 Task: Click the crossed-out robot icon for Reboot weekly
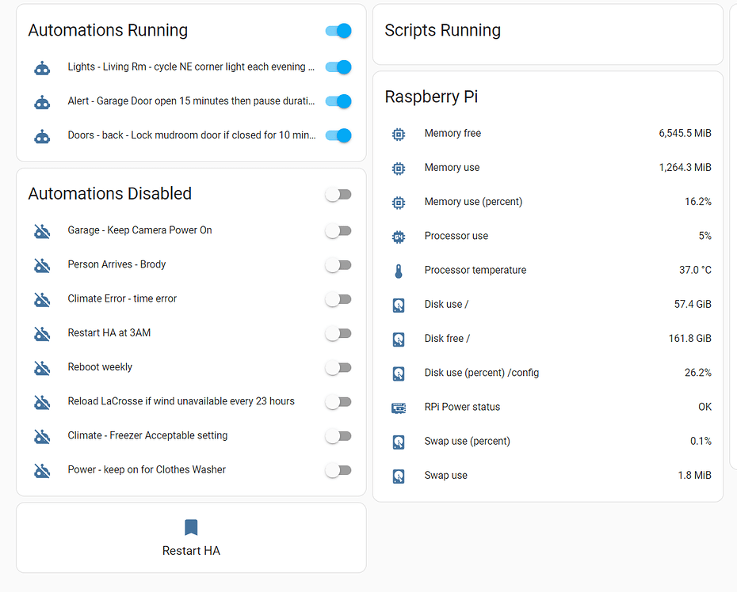pyautogui.click(x=42, y=367)
